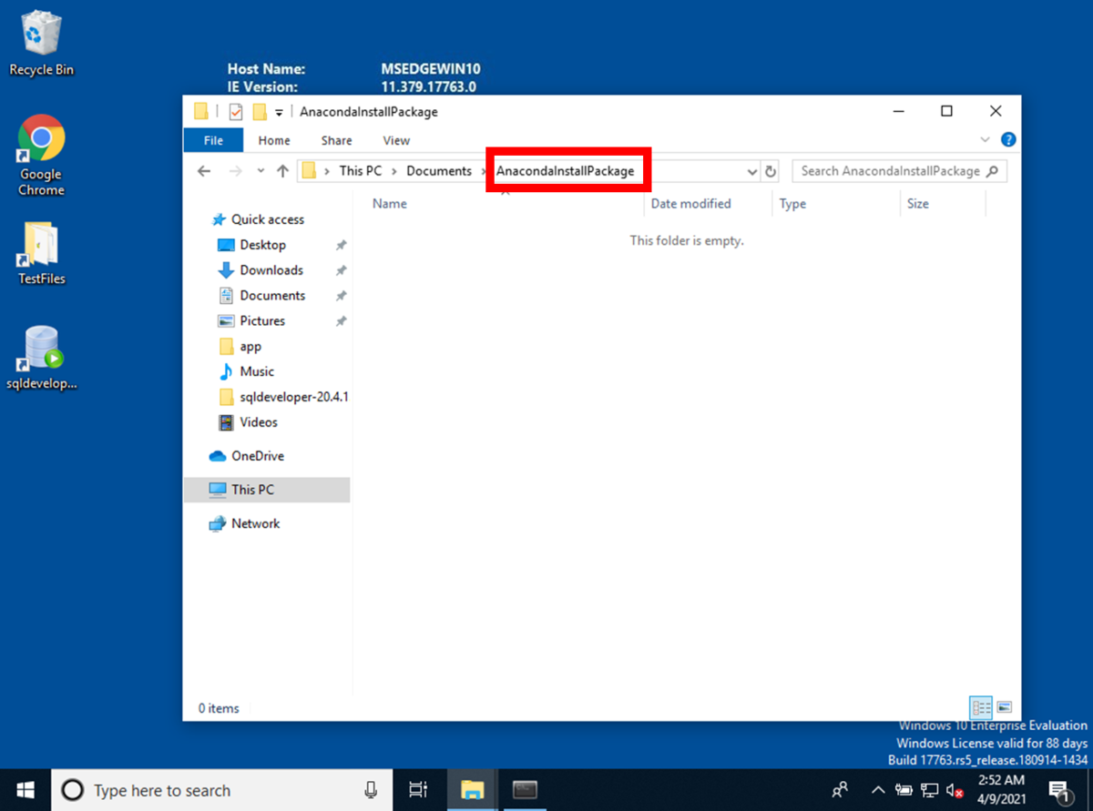Open recent locations dropdown arrow

coord(260,171)
